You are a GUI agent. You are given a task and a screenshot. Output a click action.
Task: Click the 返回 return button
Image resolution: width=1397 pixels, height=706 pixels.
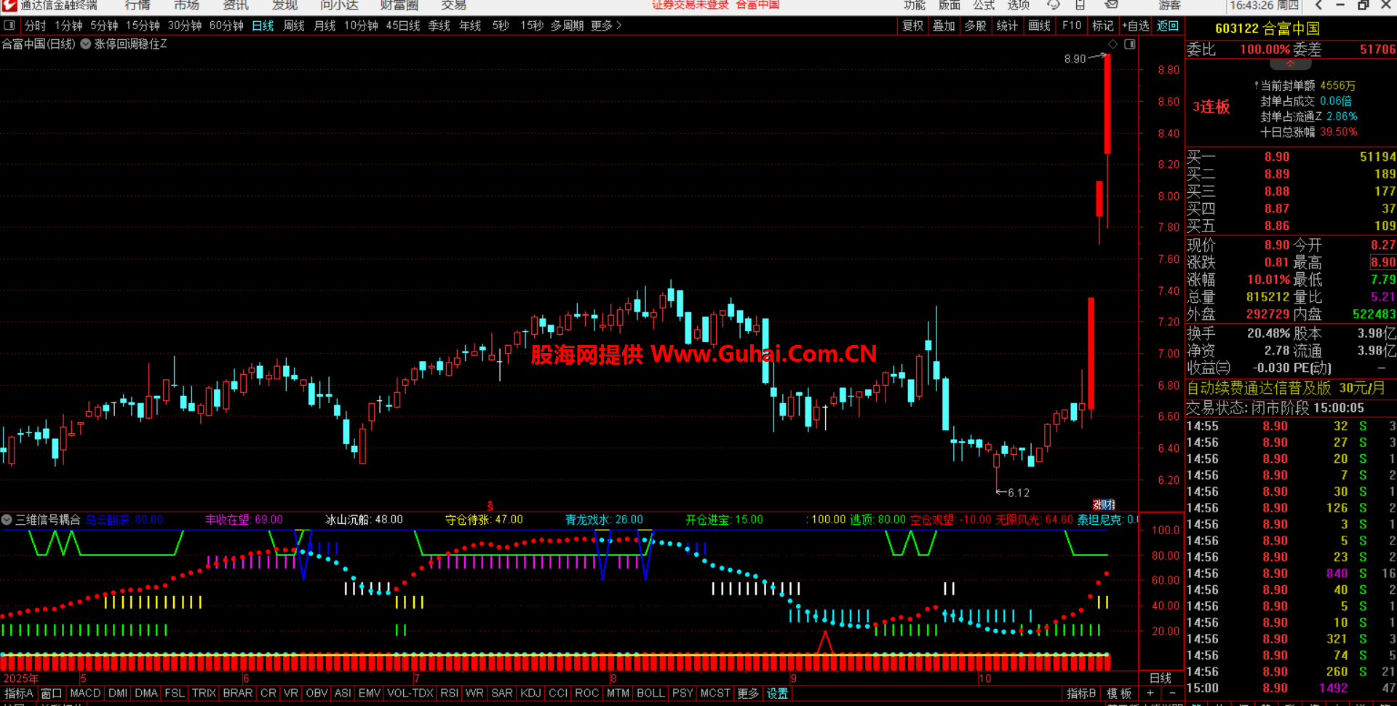tap(1168, 25)
